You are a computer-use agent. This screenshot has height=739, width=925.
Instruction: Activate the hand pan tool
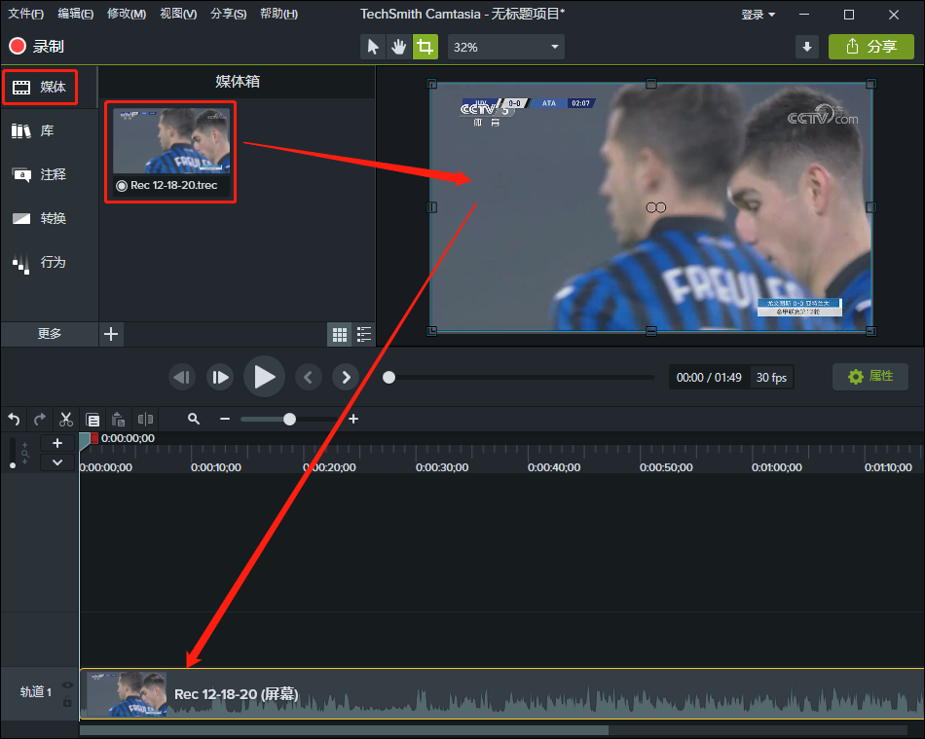point(399,47)
